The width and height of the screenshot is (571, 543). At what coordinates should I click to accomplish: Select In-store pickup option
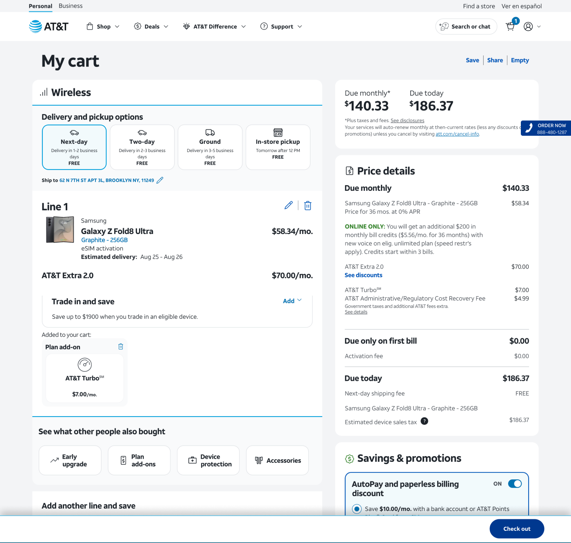pos(278,147)
